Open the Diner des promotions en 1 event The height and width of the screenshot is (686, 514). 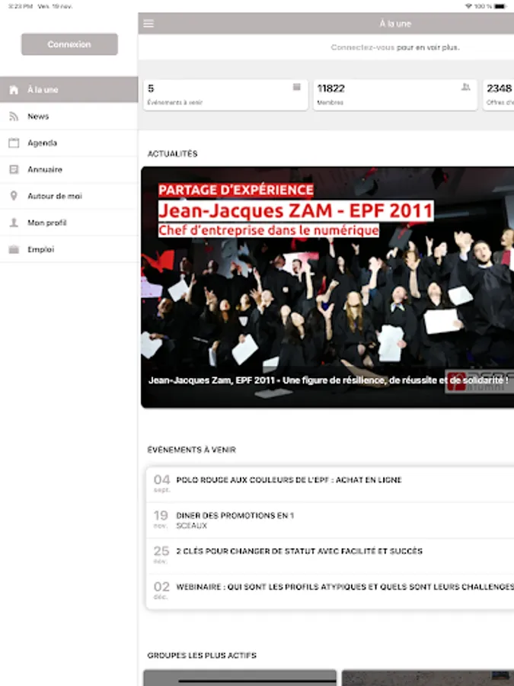(330, 520)
